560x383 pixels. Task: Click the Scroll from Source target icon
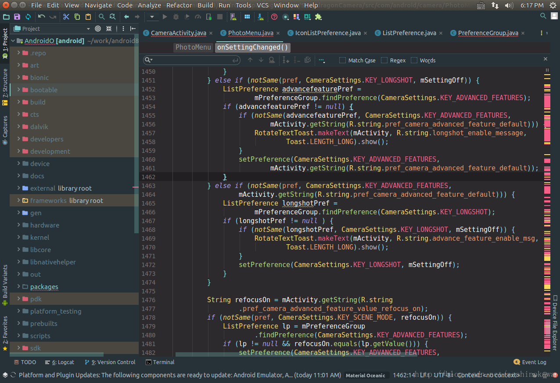click(98, 29)
